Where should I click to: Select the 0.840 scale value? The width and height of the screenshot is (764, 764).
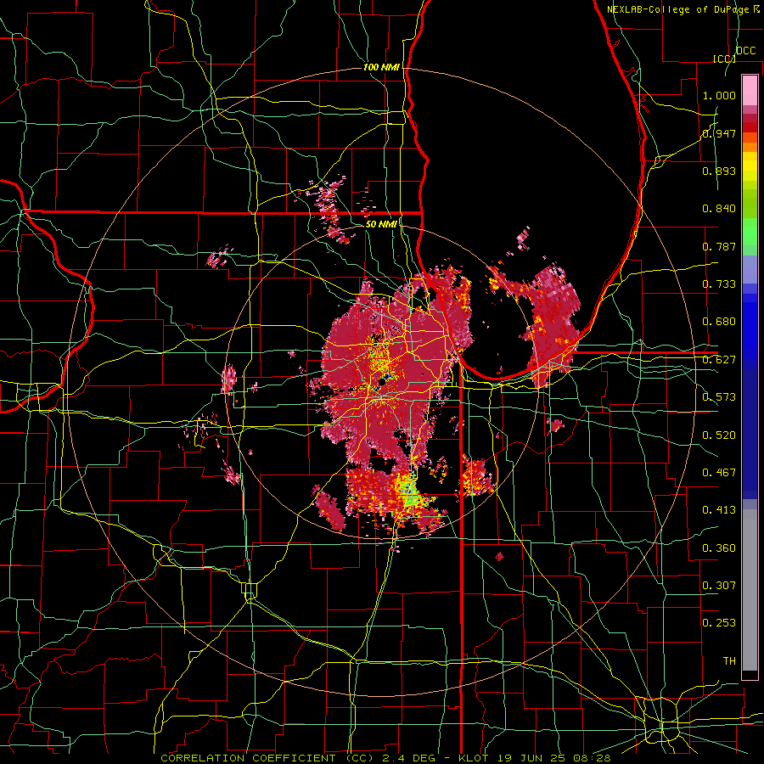tap(719, 209)
